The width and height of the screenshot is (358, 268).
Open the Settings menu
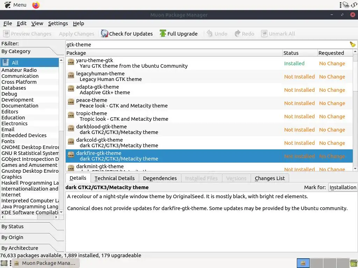[x=58, y=23]
